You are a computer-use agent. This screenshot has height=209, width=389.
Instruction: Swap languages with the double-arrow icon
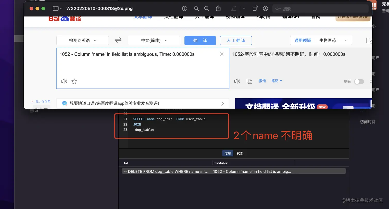(118, 40)
